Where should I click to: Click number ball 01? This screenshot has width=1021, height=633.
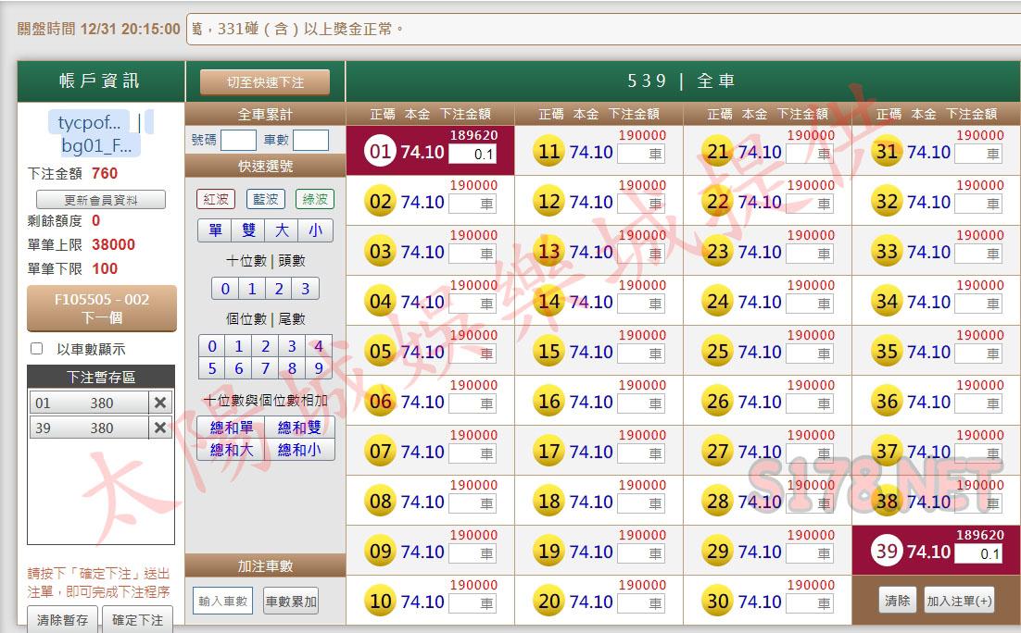[380, 152]
